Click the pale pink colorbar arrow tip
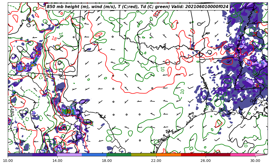 [x=261, y=155]
